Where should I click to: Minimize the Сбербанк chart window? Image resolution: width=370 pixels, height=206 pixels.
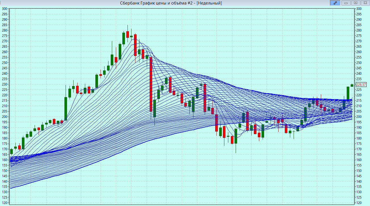click(x=346, y=3)
